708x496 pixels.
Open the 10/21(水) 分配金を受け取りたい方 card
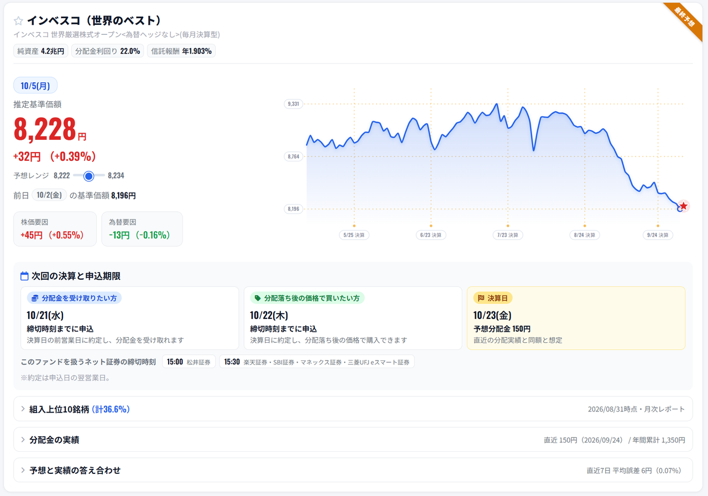click(130, 318)
